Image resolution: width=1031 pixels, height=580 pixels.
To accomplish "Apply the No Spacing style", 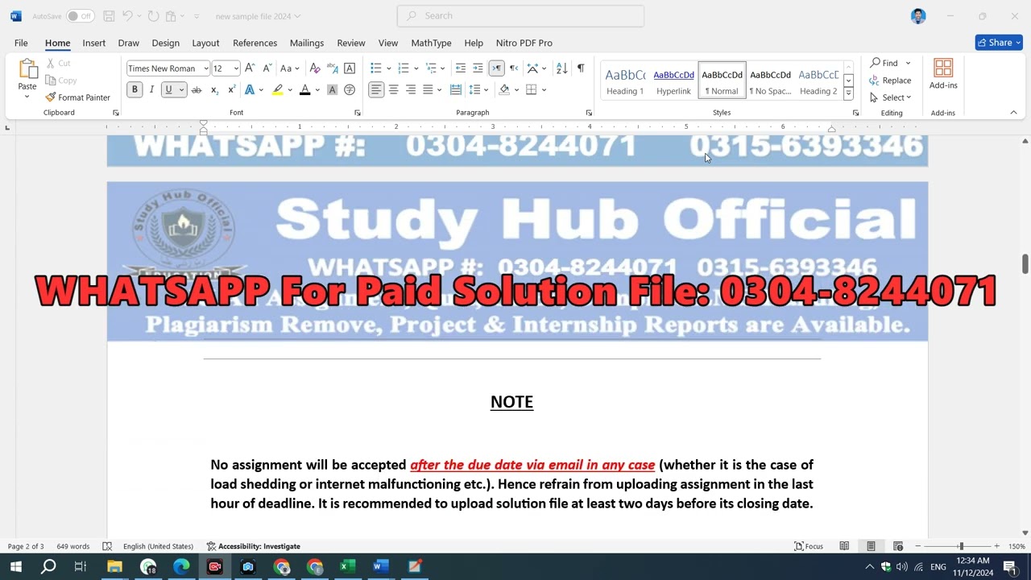I will point(770,81).
